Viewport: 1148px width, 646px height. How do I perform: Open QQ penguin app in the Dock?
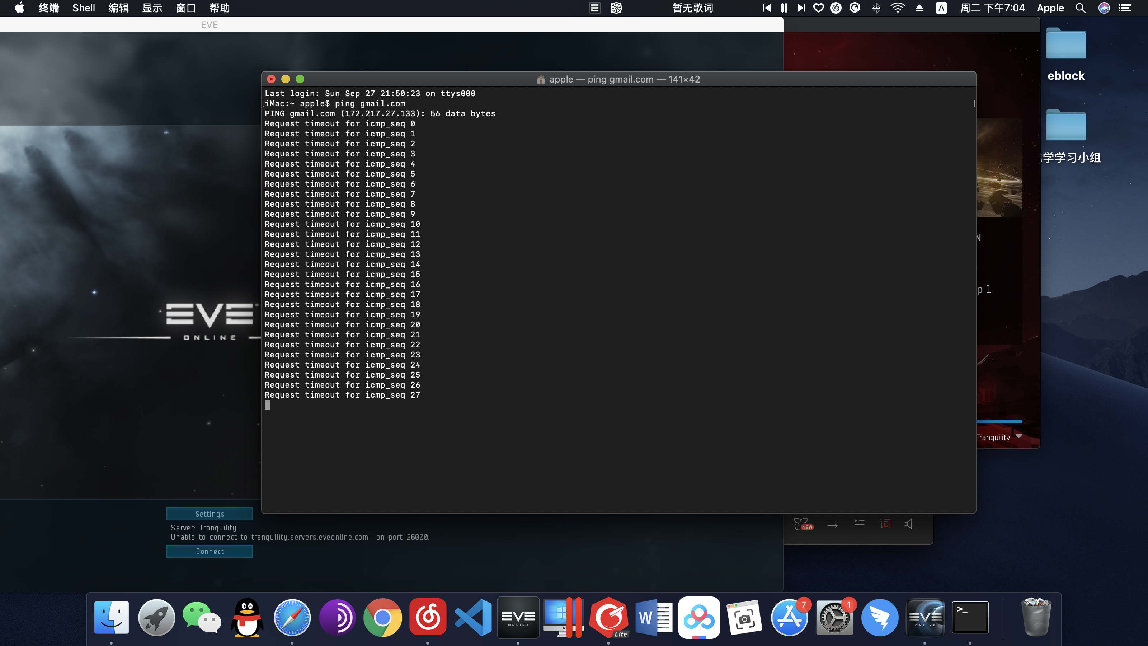(x=247, y=617)
